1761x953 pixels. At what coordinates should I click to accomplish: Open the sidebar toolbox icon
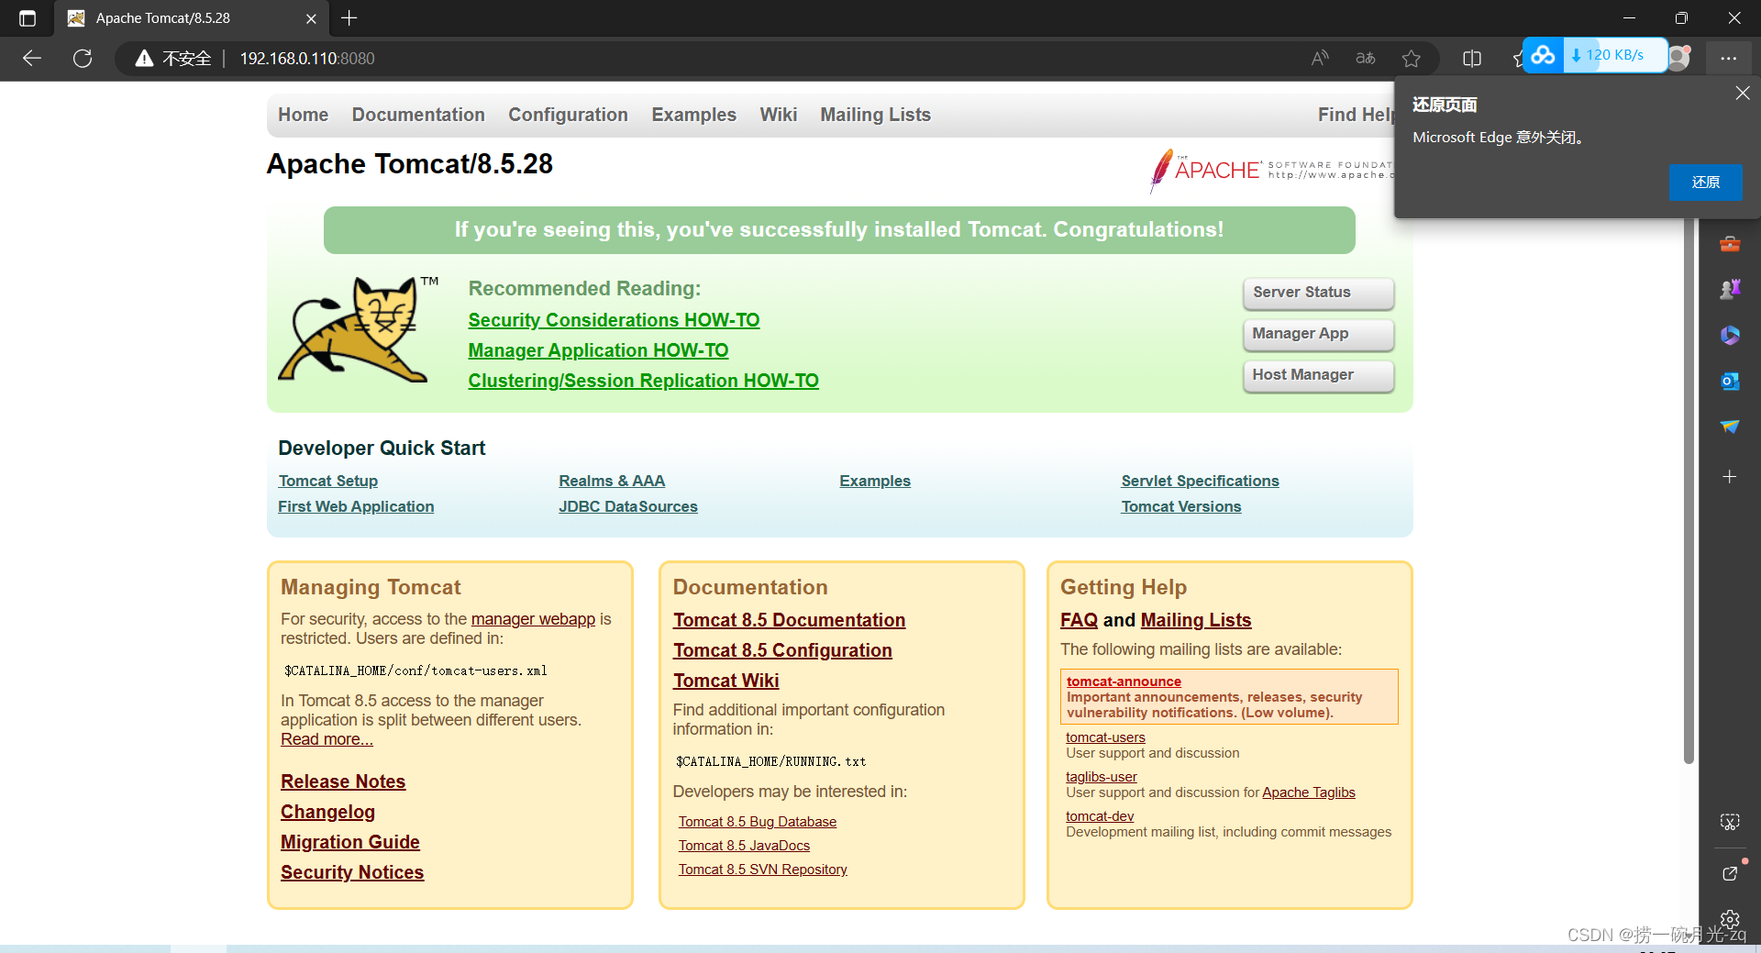1730,244
